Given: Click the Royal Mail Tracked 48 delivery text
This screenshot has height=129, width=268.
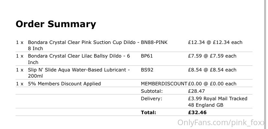Looking at the screenshot, I should [218, 102].
